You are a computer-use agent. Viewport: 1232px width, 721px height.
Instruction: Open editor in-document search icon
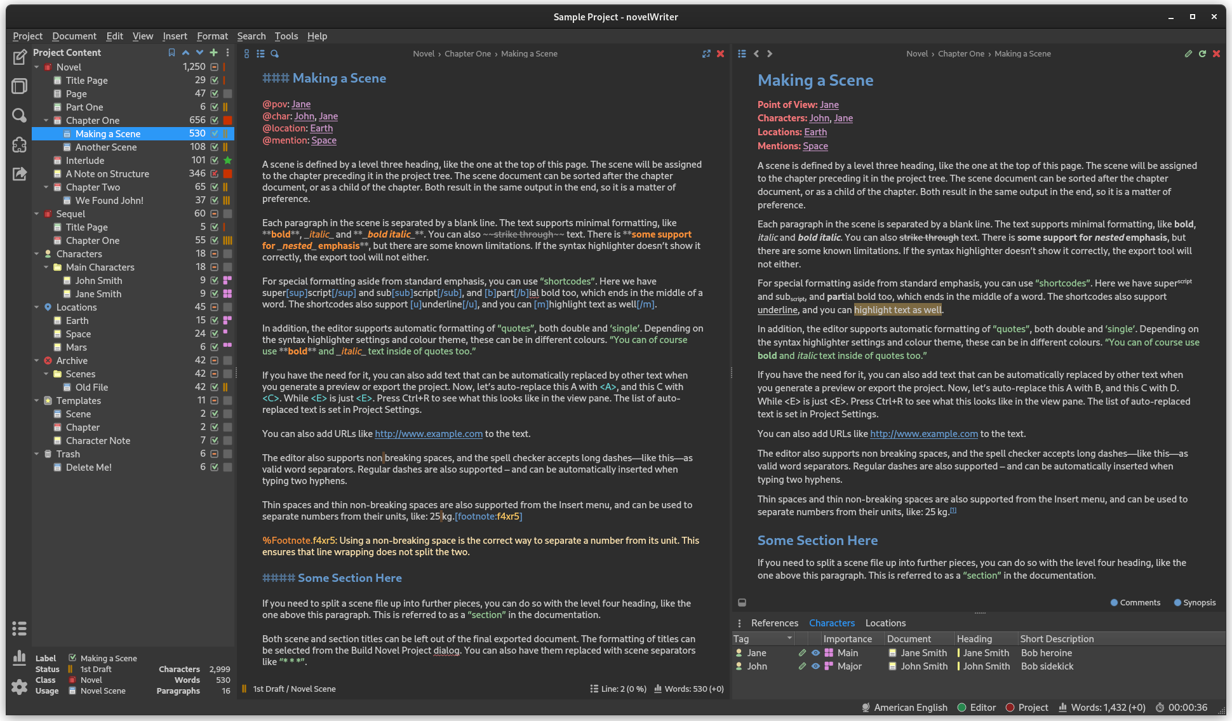[x=274, y=54]
